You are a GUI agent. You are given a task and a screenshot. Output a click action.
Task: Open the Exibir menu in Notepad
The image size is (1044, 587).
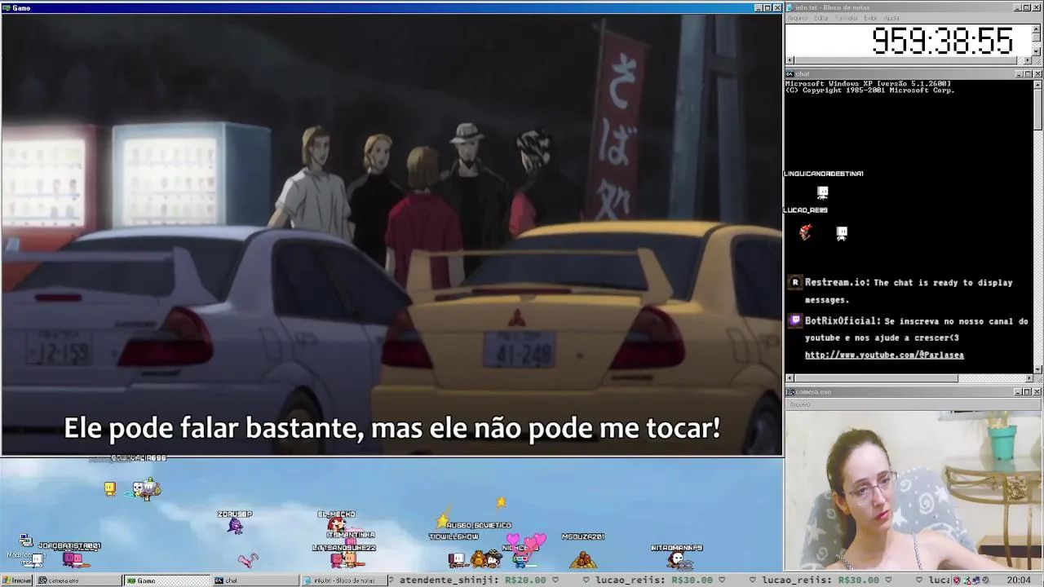870,18
